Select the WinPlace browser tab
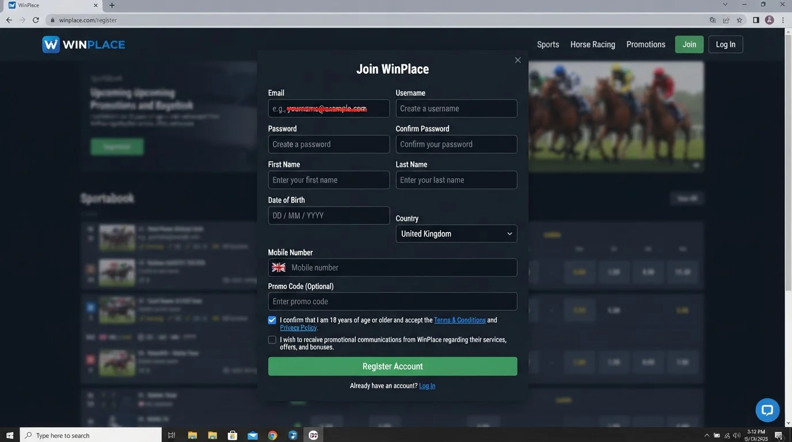Image resolution: width=792 pixels, height=442 pixels. click(52, 5)
